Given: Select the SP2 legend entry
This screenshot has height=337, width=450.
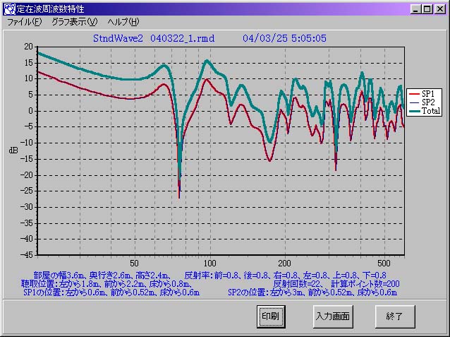Looking at the screenshot, I should pos(428,102).
